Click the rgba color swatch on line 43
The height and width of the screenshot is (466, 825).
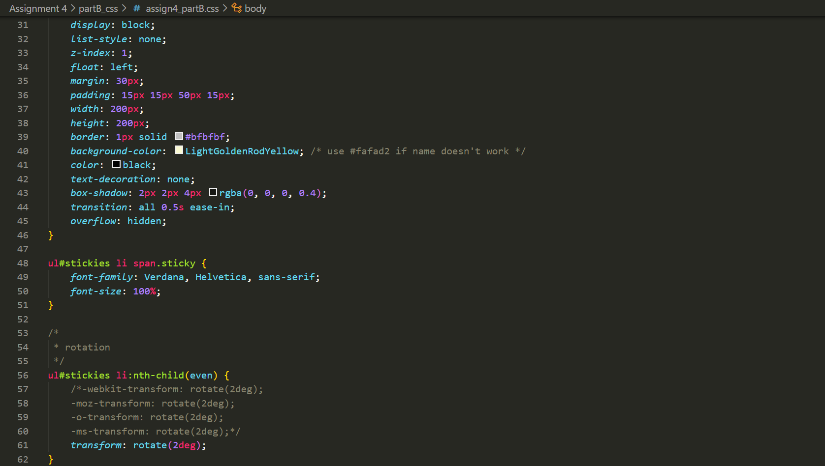pos(213,192)
